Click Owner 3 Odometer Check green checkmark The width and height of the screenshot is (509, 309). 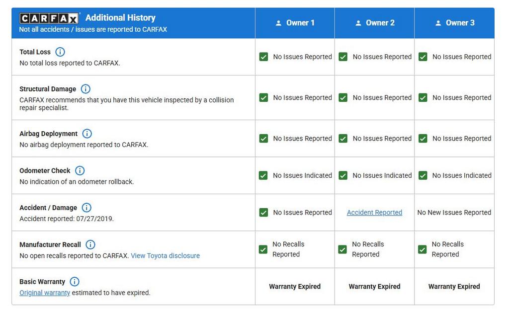coord(423,175)
